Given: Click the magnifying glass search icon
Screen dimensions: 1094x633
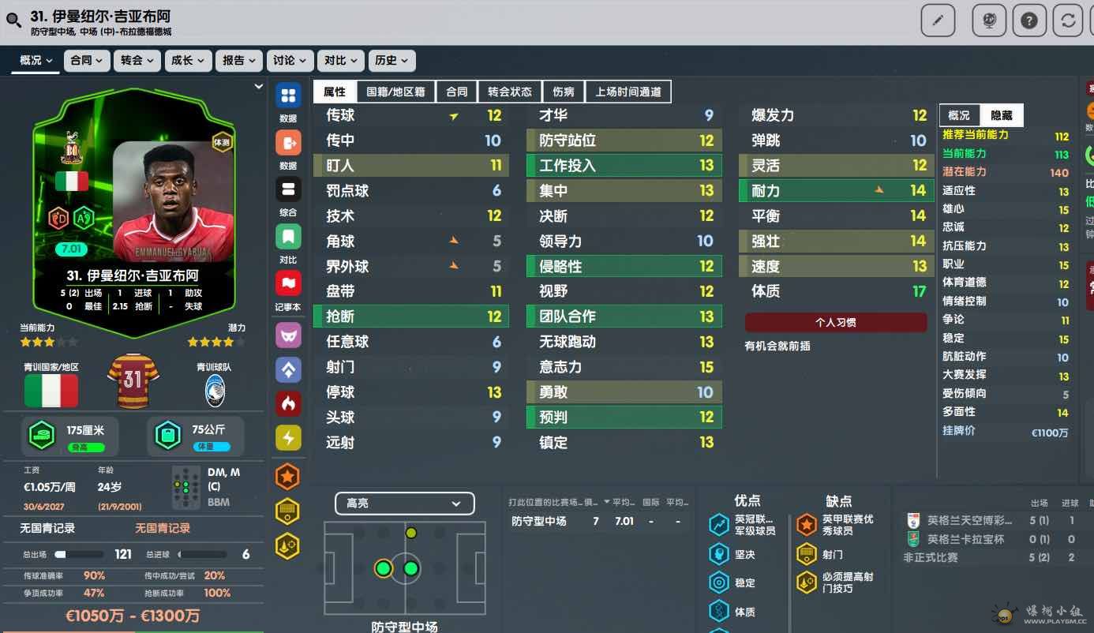Looking at the screenshot, I should (x=13, y=20).
